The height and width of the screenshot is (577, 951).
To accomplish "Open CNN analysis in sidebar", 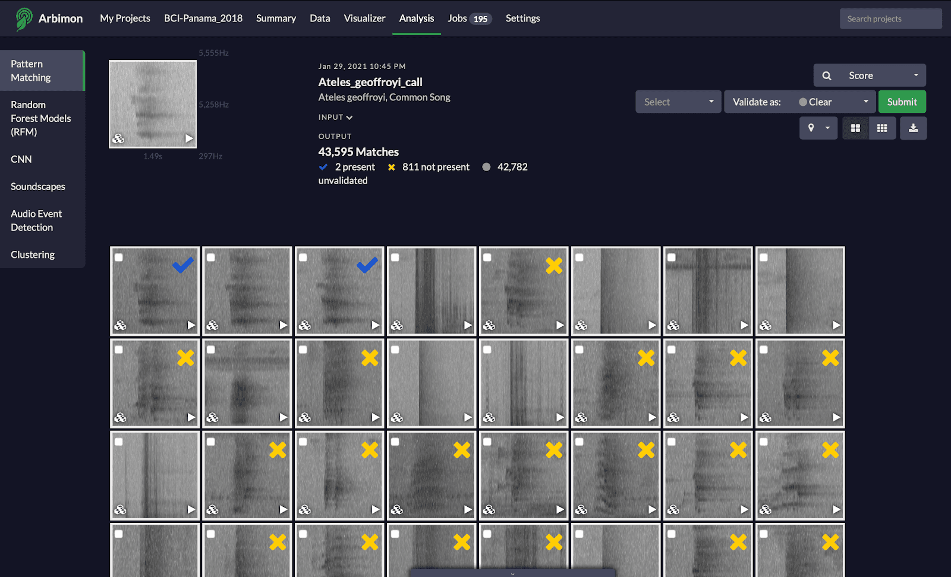I will [42, 159].
